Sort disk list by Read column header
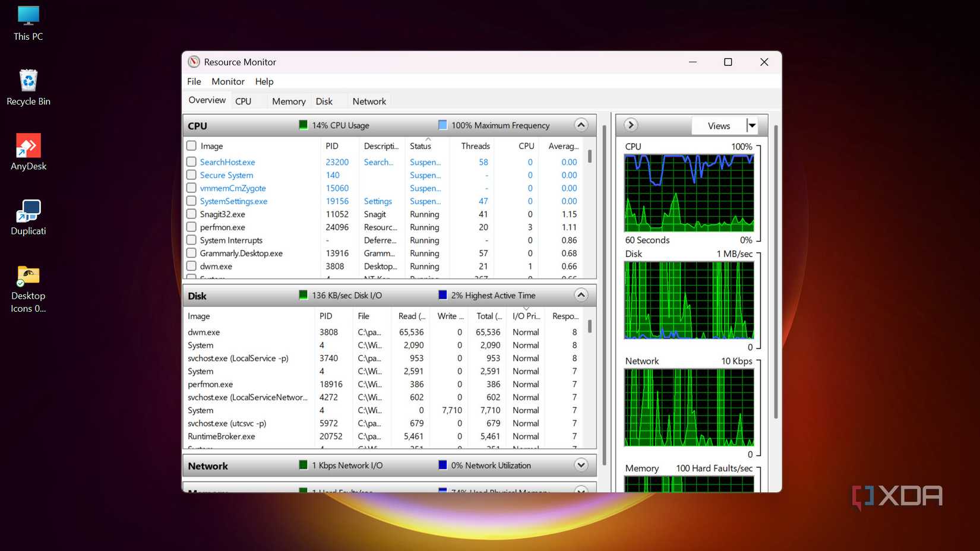This screenshot has height=551, width=980. 411,316
